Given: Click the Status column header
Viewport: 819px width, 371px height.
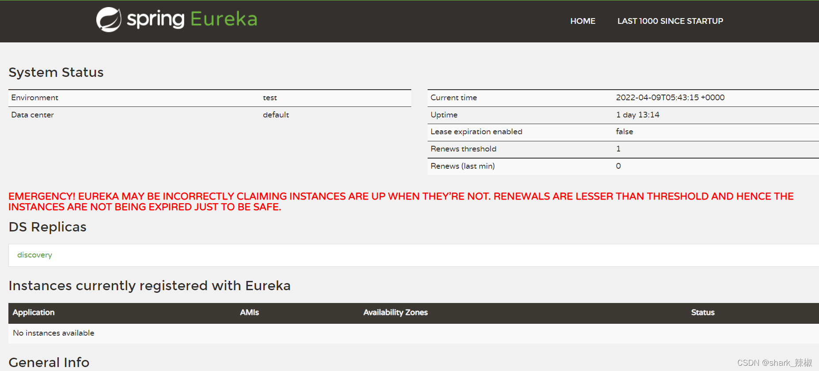Looking at the screenshot, I should point(703,312).
